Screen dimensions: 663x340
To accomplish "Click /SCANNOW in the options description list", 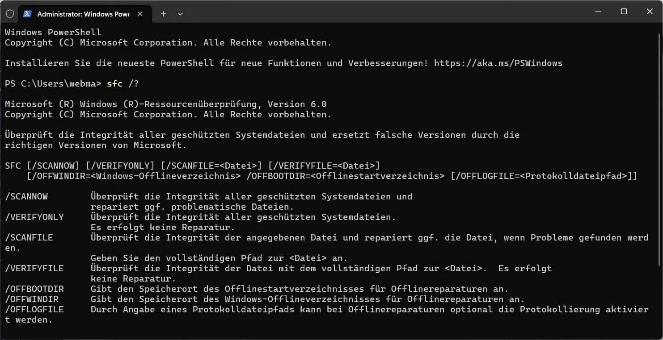I will point(26,196).
